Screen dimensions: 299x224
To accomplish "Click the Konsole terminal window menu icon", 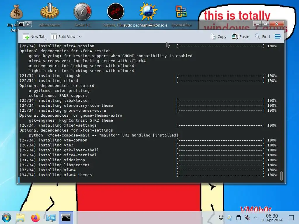I will tap(21, 24).
